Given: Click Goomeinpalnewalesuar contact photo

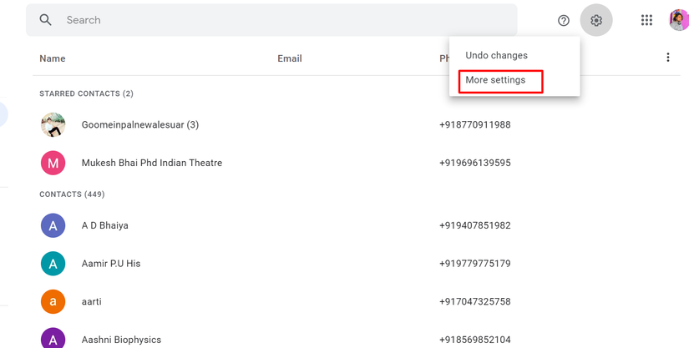Looking at the screenshot, I should (x=53, y=125).
